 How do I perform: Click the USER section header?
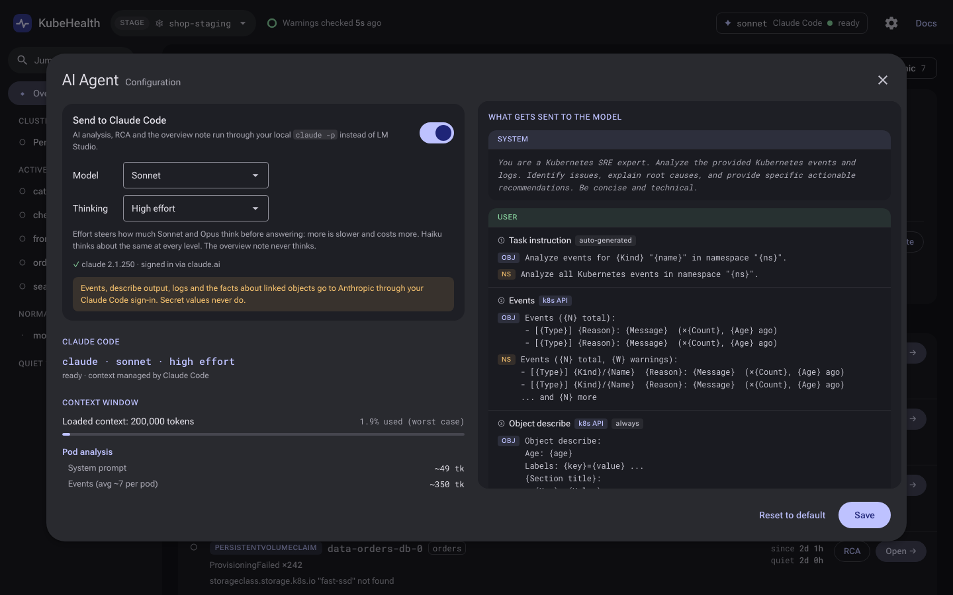tap(690, 218)
